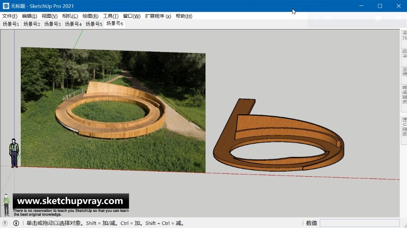Switch to scene tab 场景号1
This screenshot has height=228, width=407.
click(x=11, y=24)
